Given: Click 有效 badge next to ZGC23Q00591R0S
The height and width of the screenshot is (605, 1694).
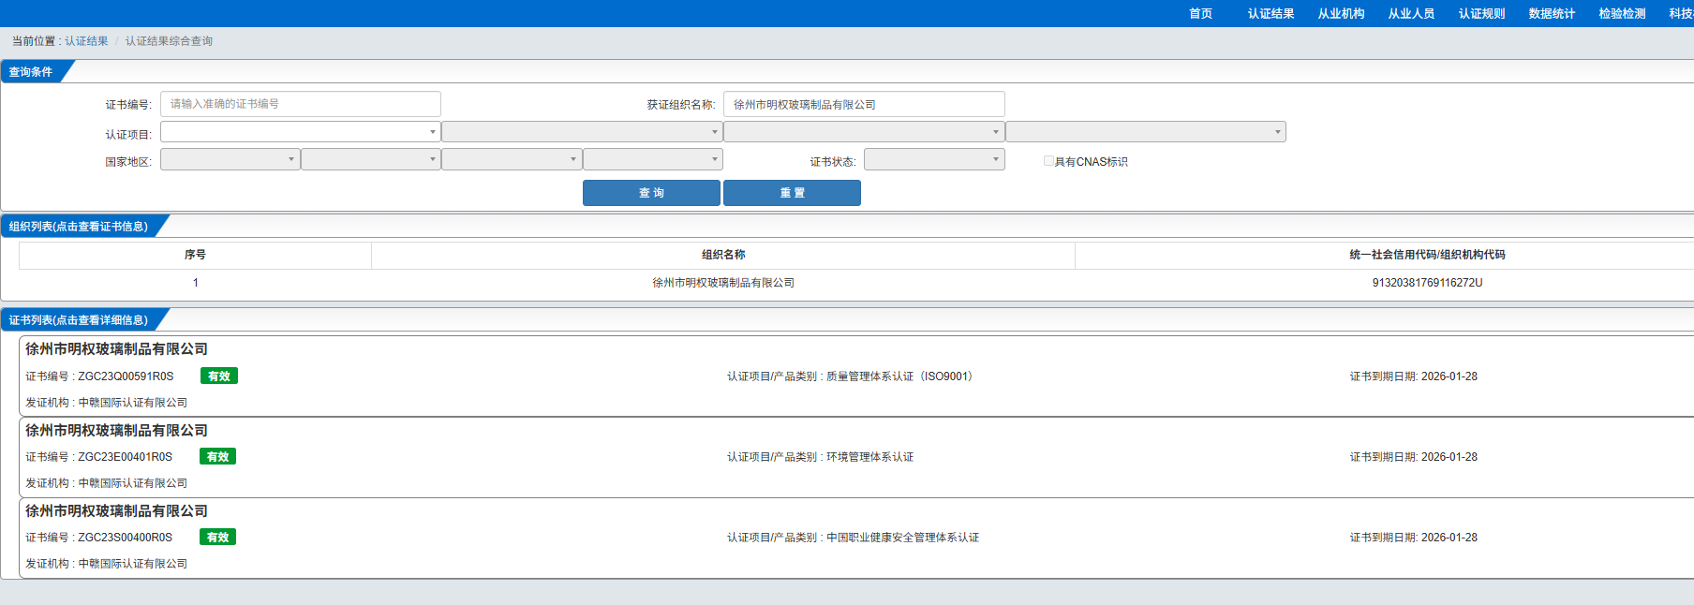Looking at the screenshot, I should (x=219, y=376).
